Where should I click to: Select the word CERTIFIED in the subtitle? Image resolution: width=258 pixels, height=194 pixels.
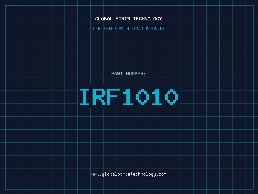click(x=104, y=28)
